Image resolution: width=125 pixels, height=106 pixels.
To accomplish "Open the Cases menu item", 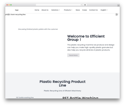I will tap(84, 10).
